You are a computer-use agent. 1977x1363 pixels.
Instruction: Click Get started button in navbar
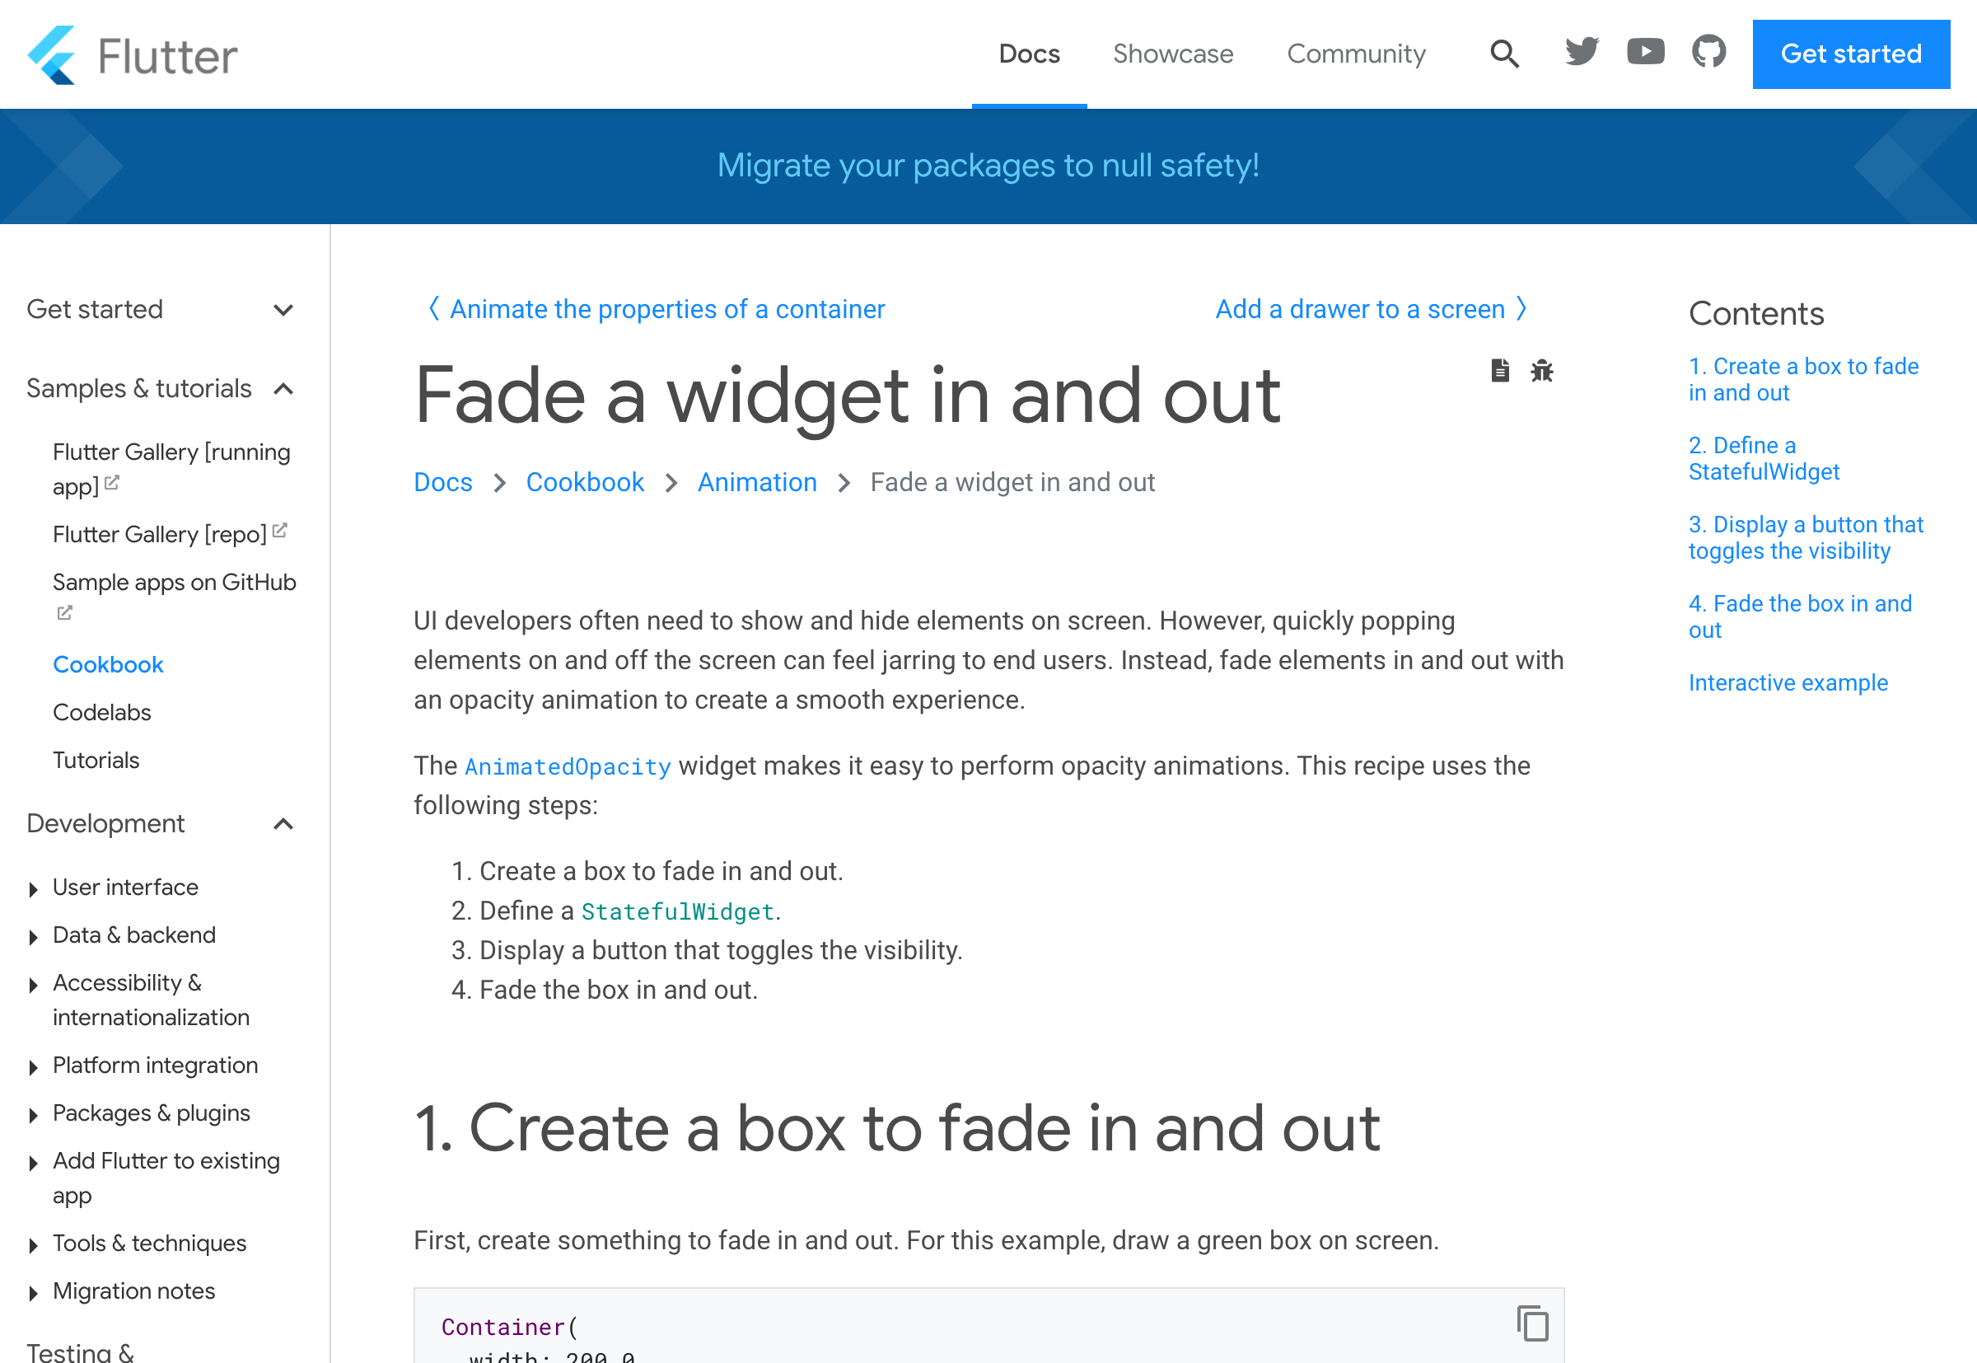click(1853, 54)
